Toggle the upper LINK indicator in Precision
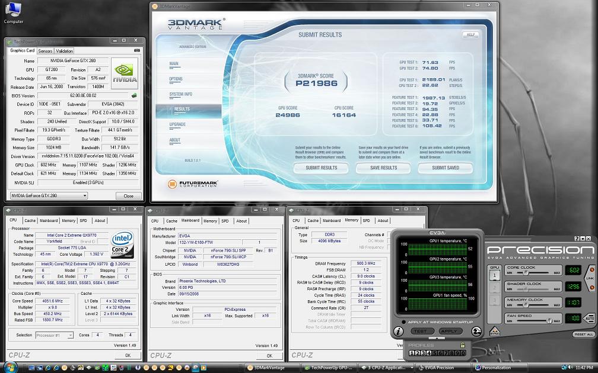The width and height of the screenshot is (598, 373). (x=591, y=270)
